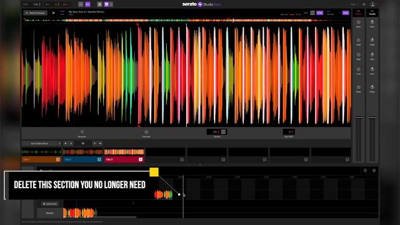400x225 pixels.
Task: Click the Low EQ knob on Audio channel
Action: [x=372, y=69]
